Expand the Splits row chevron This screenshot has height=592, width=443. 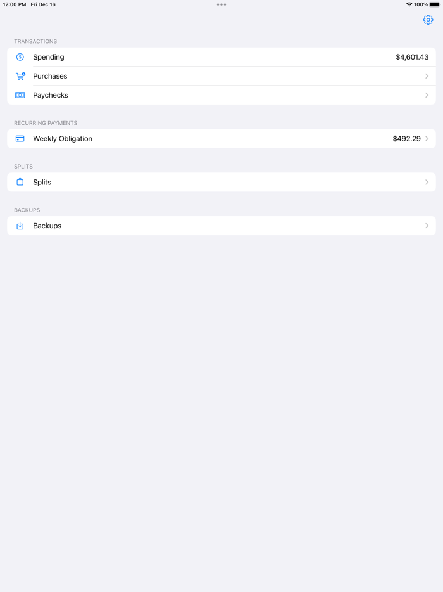point(428,182)
